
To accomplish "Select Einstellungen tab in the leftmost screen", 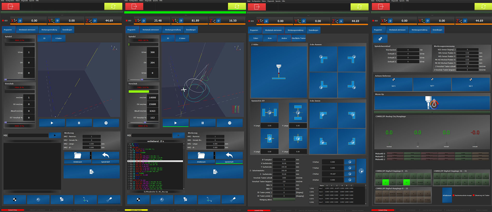I will coord(67,30).
